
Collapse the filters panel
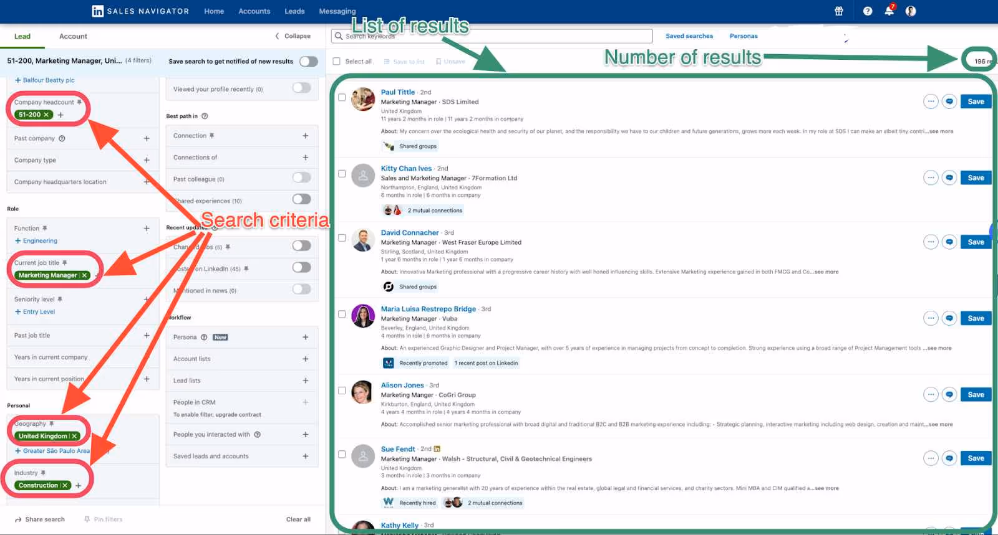293,36
